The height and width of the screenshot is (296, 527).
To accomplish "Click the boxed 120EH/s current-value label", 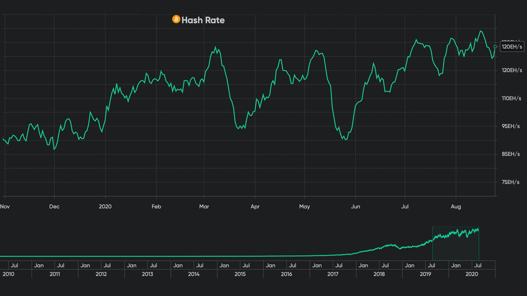I will click(x=512, y=47).
